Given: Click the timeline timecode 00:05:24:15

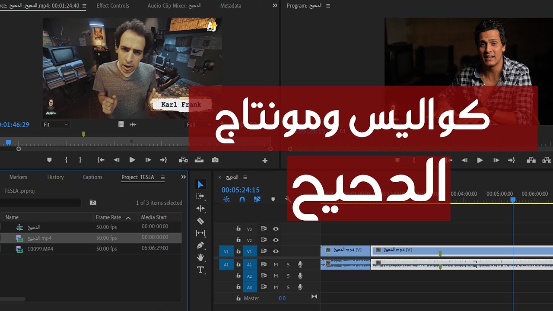Looking at the screenshot, I should click(x=241, y=190).
